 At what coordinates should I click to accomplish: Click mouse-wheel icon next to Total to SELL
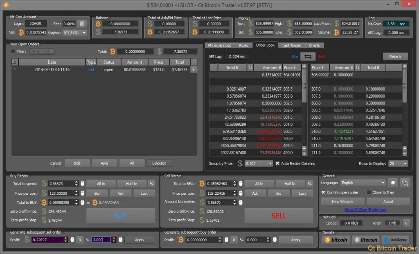241,184
